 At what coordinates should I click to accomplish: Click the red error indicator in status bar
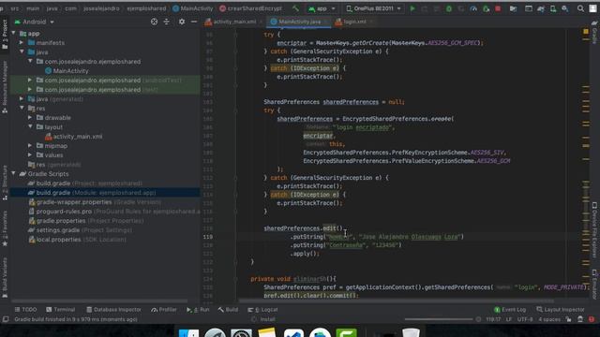(592, 319)
